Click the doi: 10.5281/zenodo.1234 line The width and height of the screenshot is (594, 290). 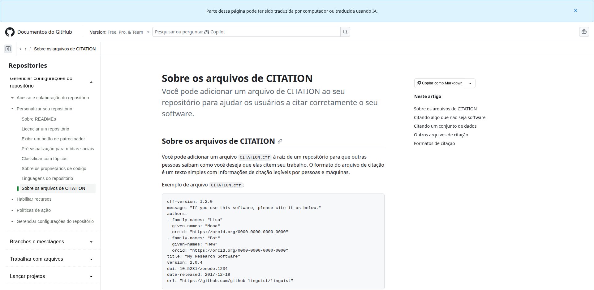pyautogui.click(x=197, y=269)
